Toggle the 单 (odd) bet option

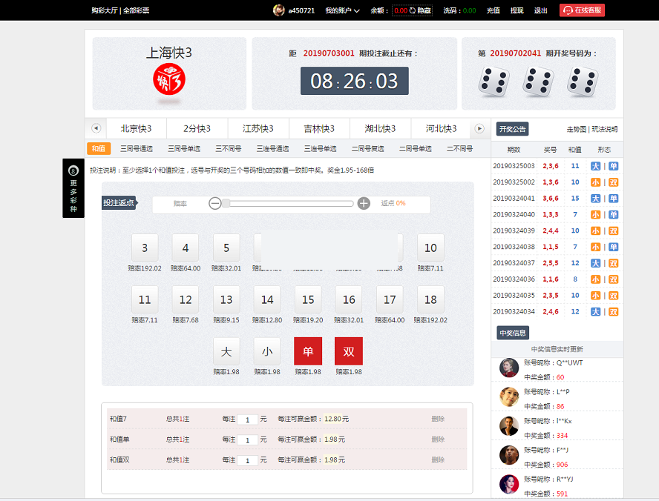(308, 351)
